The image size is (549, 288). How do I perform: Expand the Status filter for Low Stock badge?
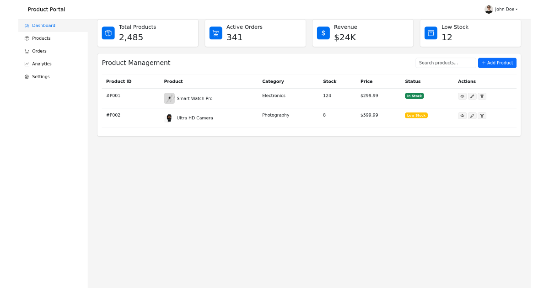click(x=416, y=115)
